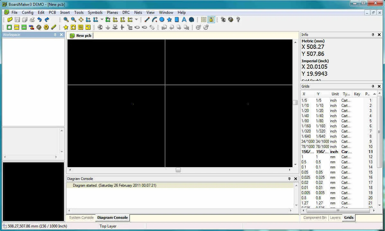385x231 pixels.
Task: Switch to the System Console tab
Action: [81, 218]
